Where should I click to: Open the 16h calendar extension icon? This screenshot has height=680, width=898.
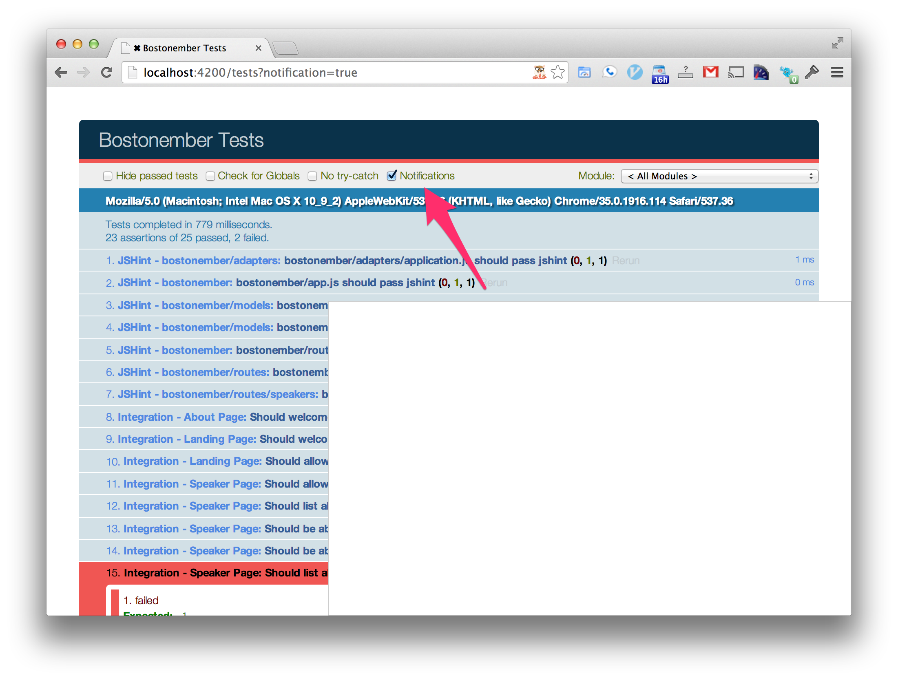pyautogui.click(x=660, y=74)
